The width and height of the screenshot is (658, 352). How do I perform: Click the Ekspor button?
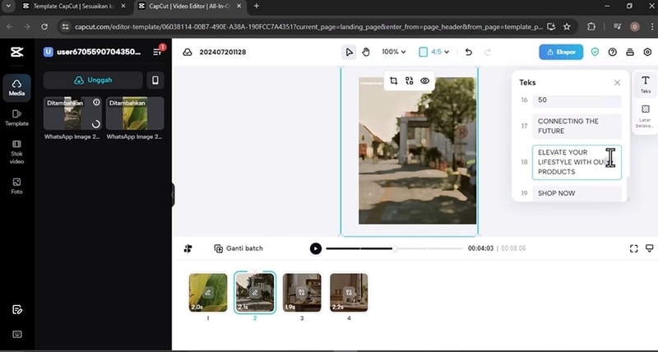(561, 52)
